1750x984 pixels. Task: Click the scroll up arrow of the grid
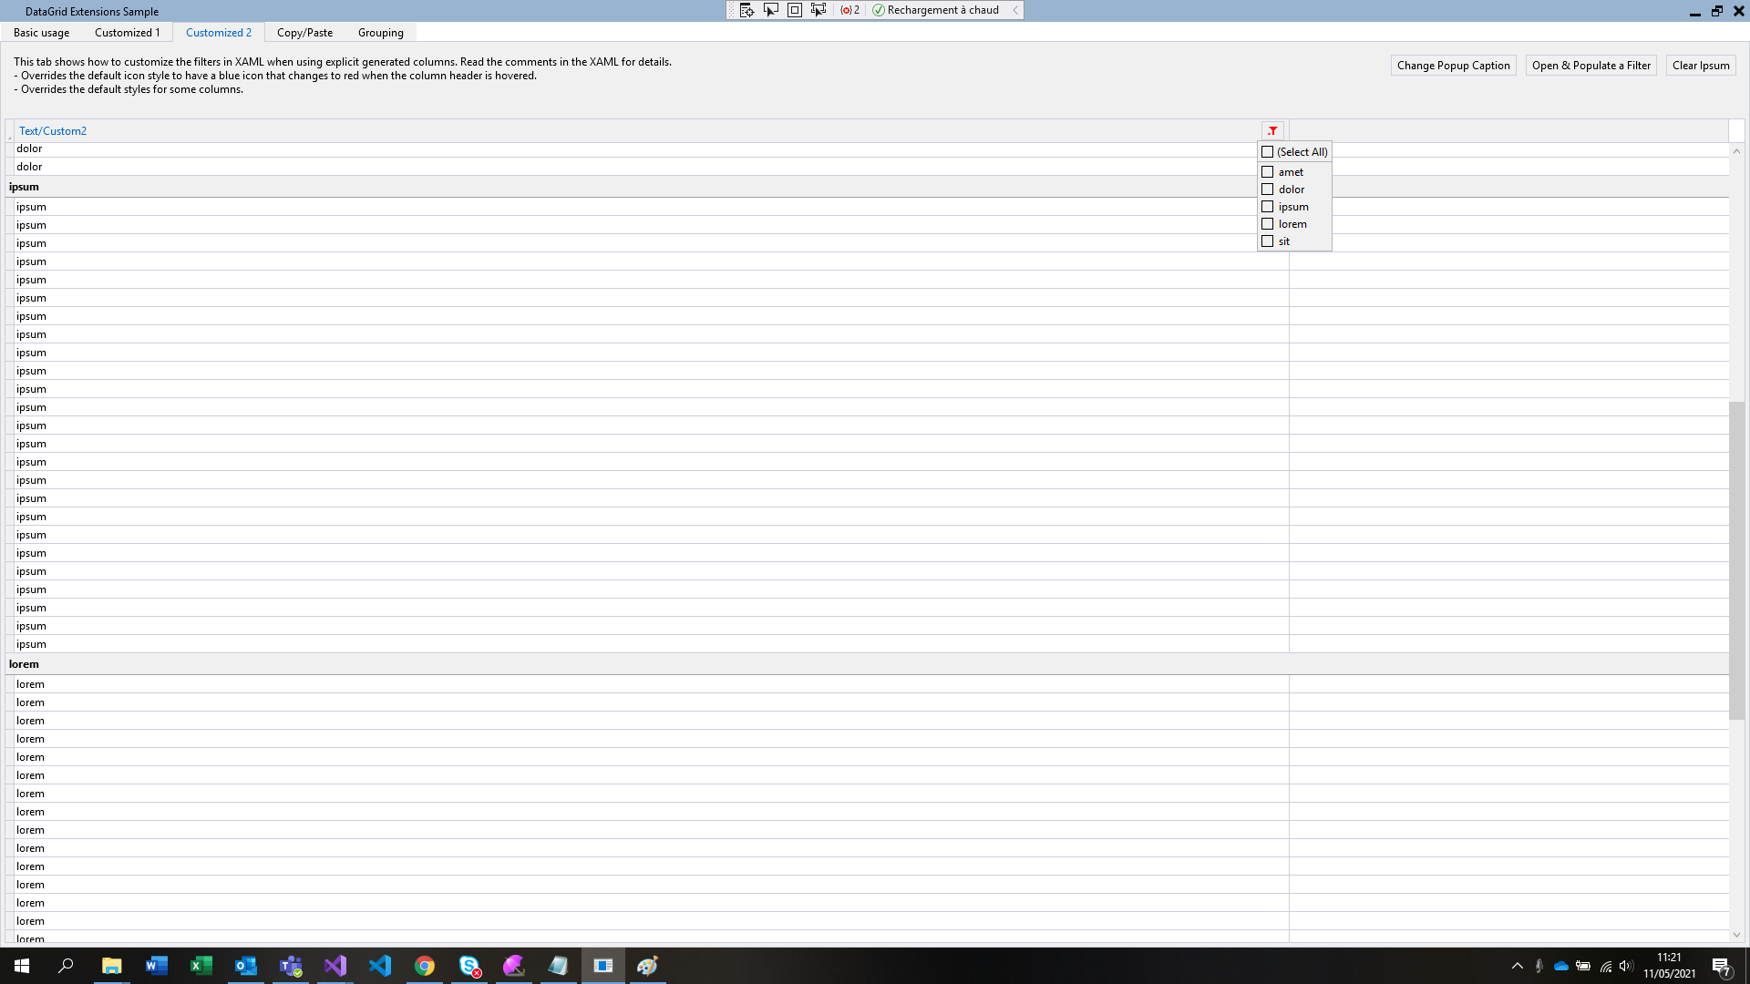[1736, 151]
